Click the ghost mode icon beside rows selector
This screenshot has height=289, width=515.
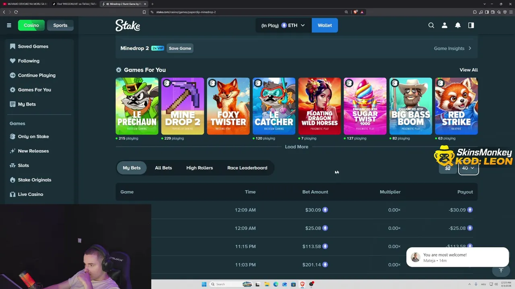click(448, 168)
